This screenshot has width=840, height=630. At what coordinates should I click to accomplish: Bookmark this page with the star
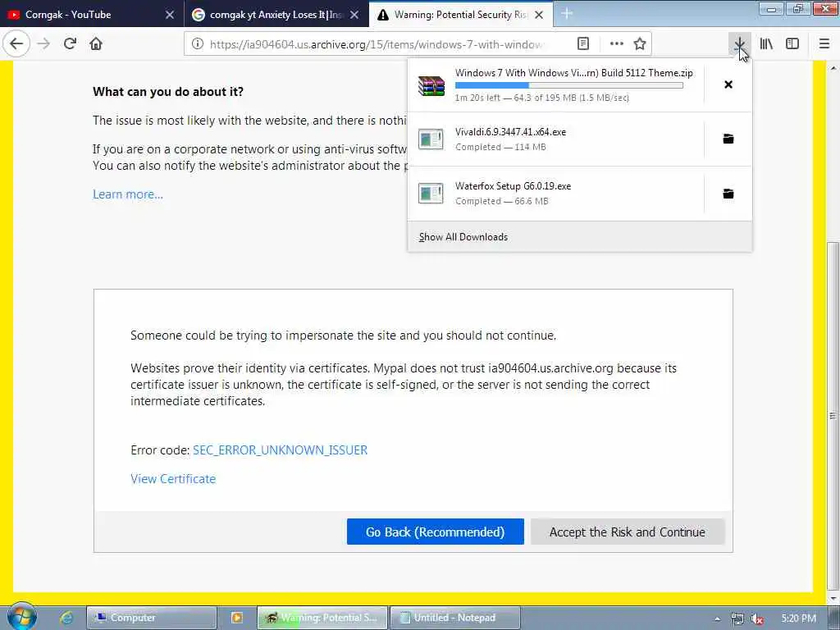tap(640, 44)
